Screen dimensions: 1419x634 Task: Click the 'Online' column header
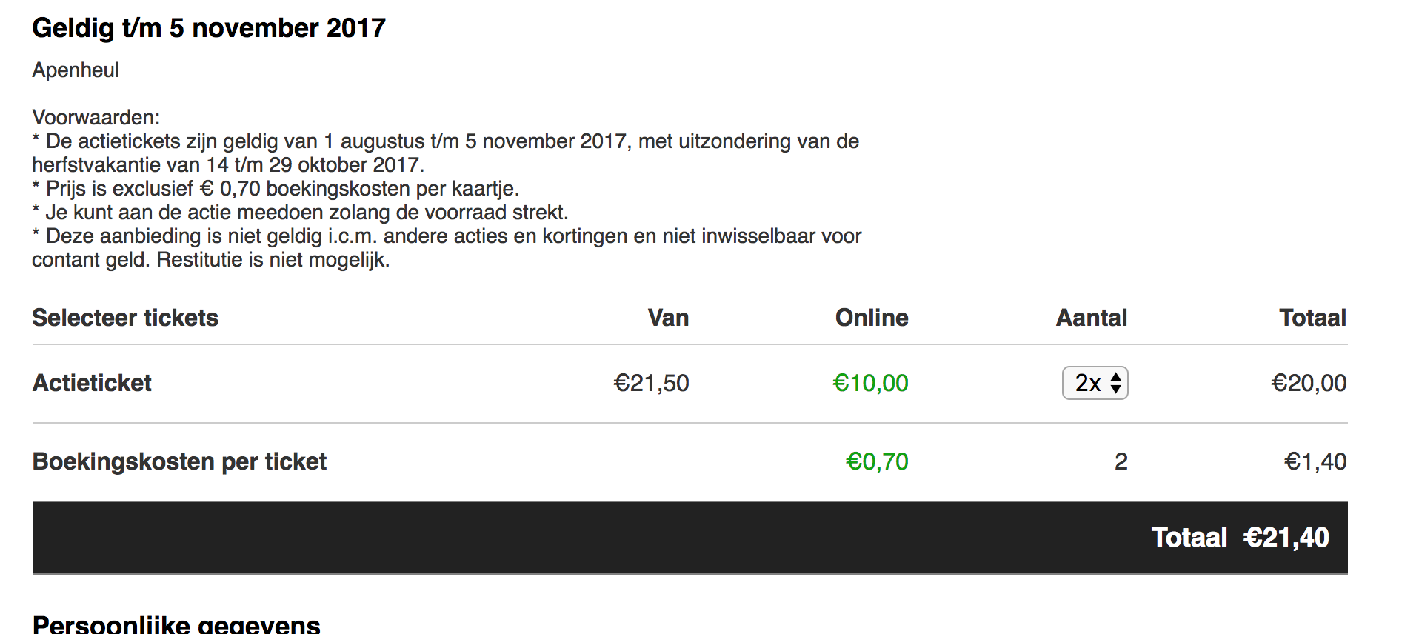click(871, 318)
